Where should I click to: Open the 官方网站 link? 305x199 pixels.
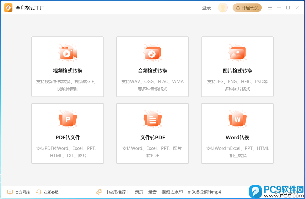[x=22, y=192]
